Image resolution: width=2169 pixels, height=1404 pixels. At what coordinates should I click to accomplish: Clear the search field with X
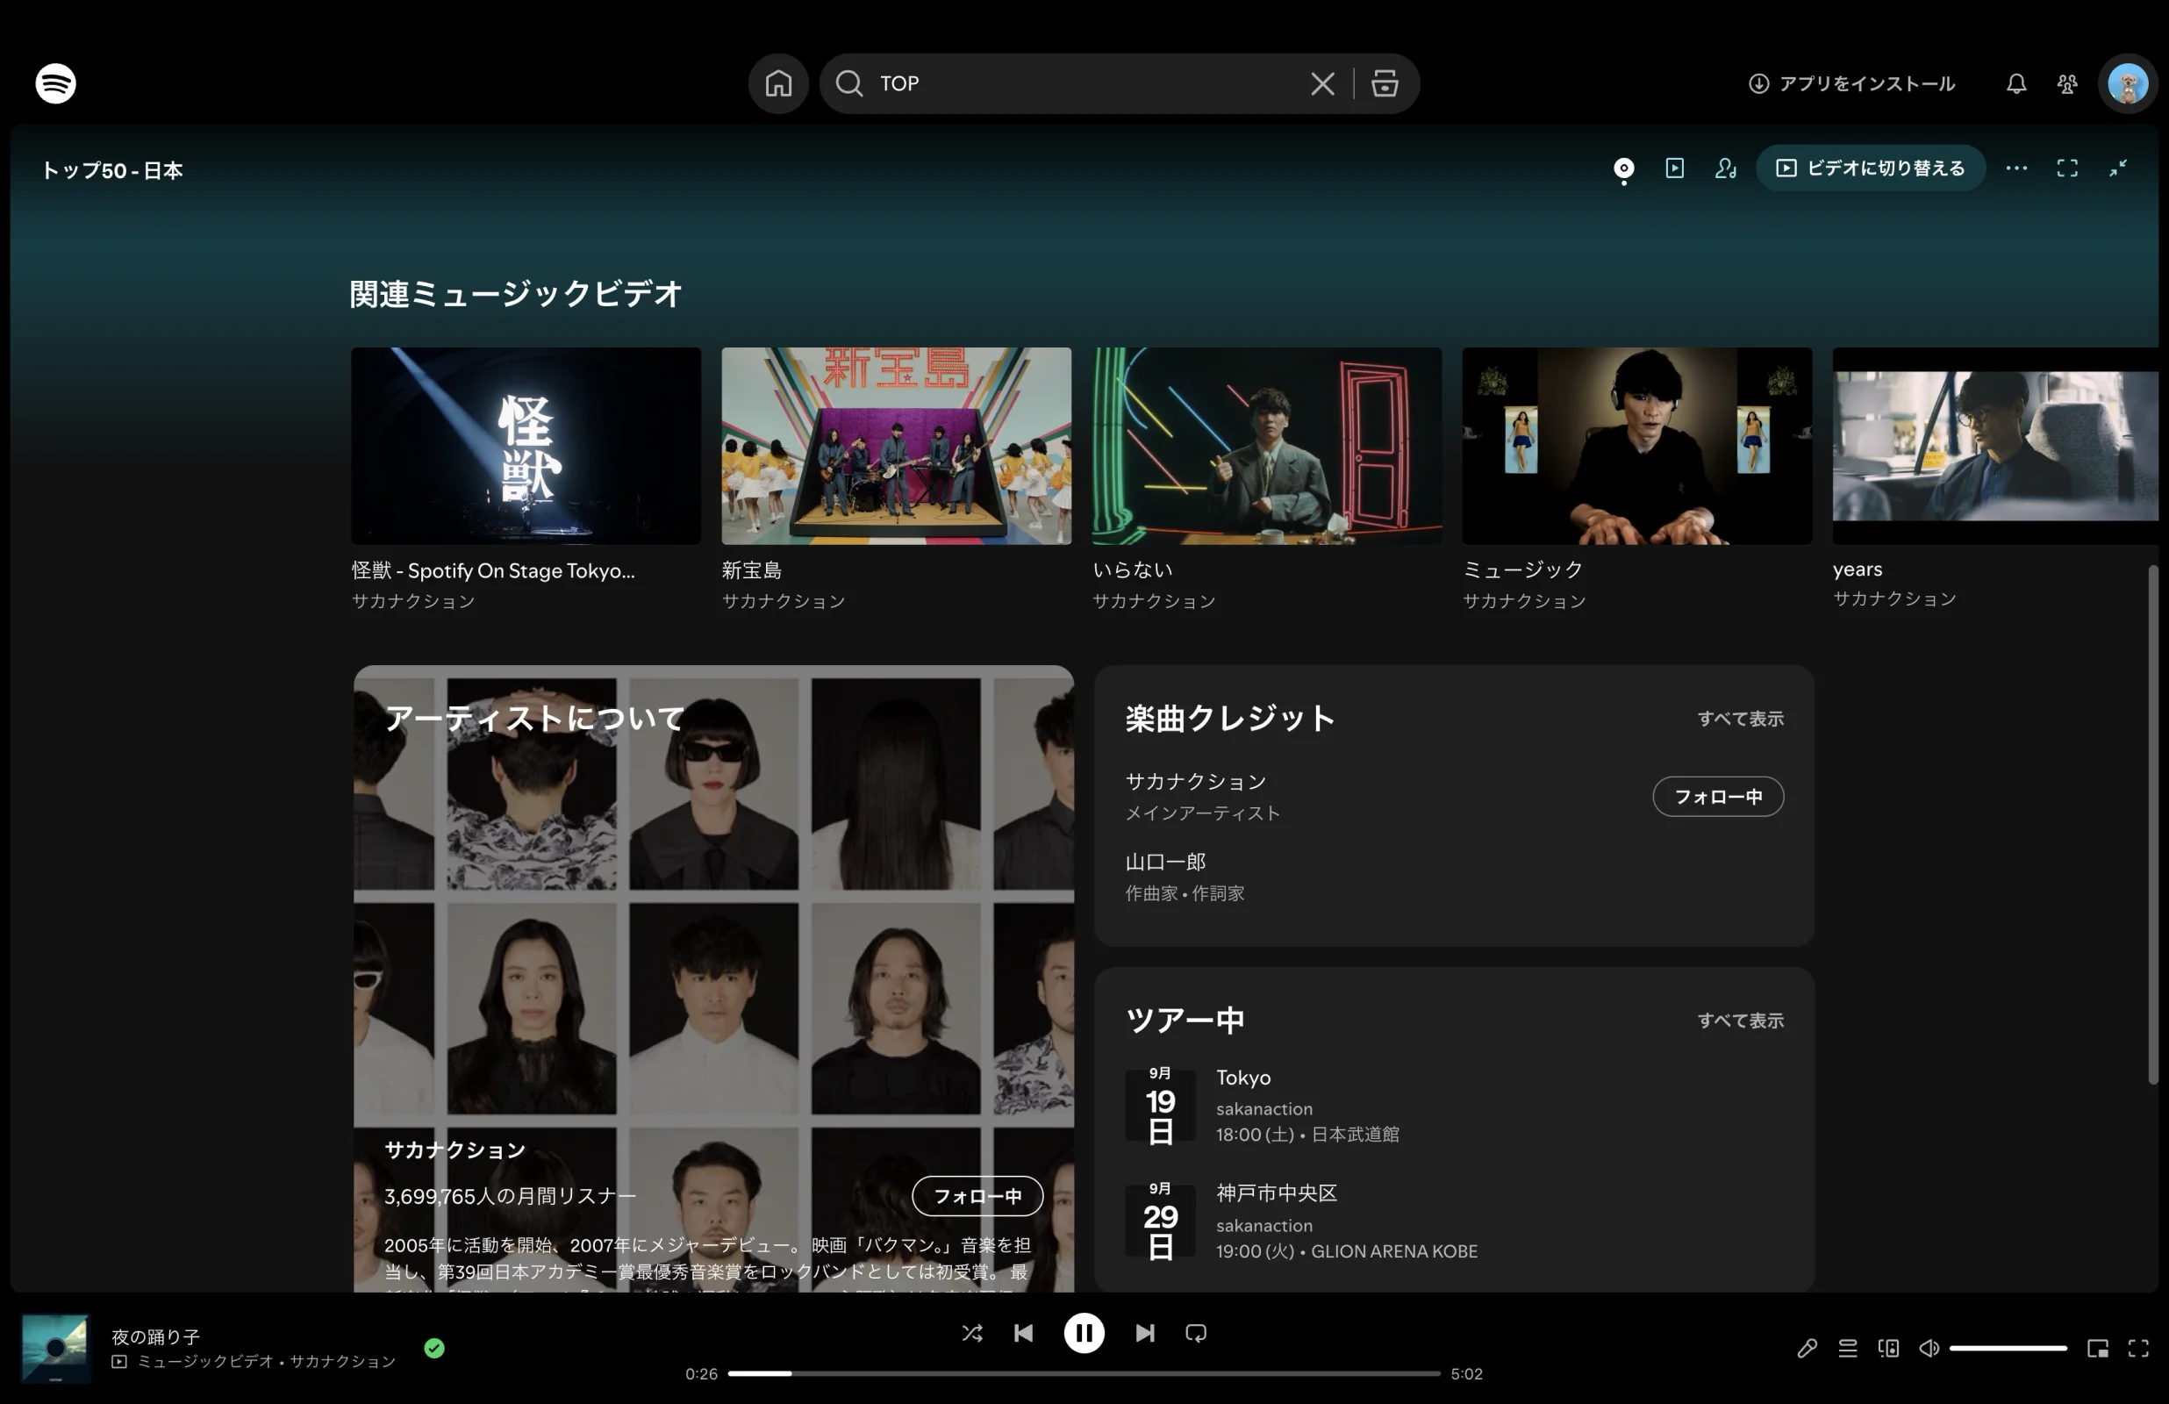click(x=1322, y=83)
